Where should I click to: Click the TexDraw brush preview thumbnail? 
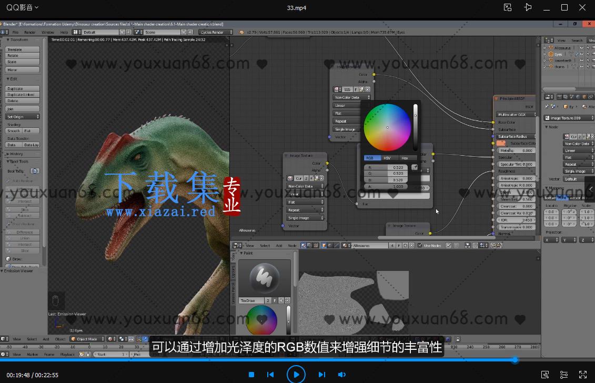[264, 277]
